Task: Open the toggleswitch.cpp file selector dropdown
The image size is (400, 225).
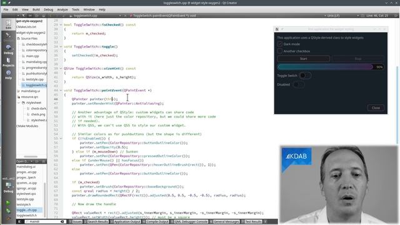Action: pyautogui.click(x=96, y=16)
